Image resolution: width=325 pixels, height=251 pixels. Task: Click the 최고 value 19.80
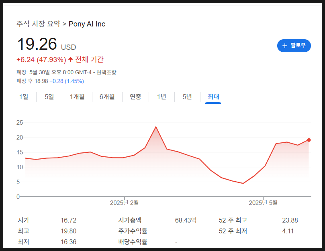[x=68, y=231]
